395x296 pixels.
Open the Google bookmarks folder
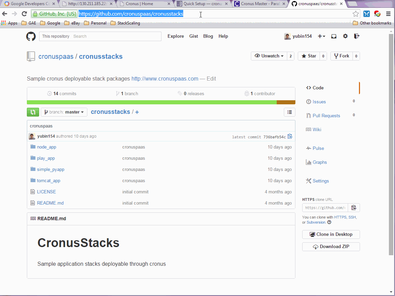50,23
